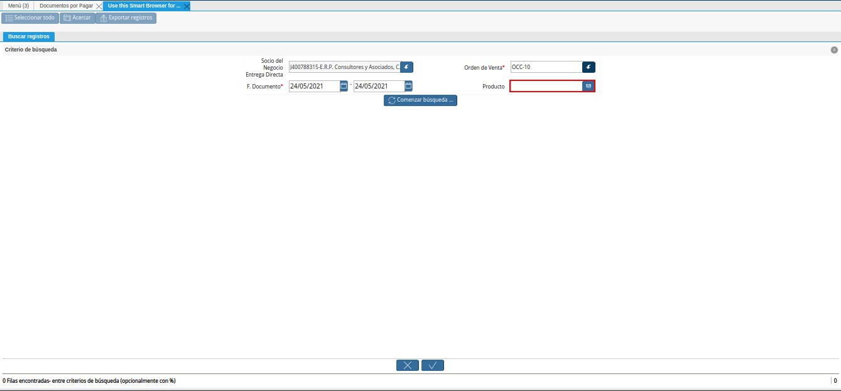This screenshot has width=841, height=391.
Task: Switch to Documentos por Pagar tab
Action: point(66,6)
